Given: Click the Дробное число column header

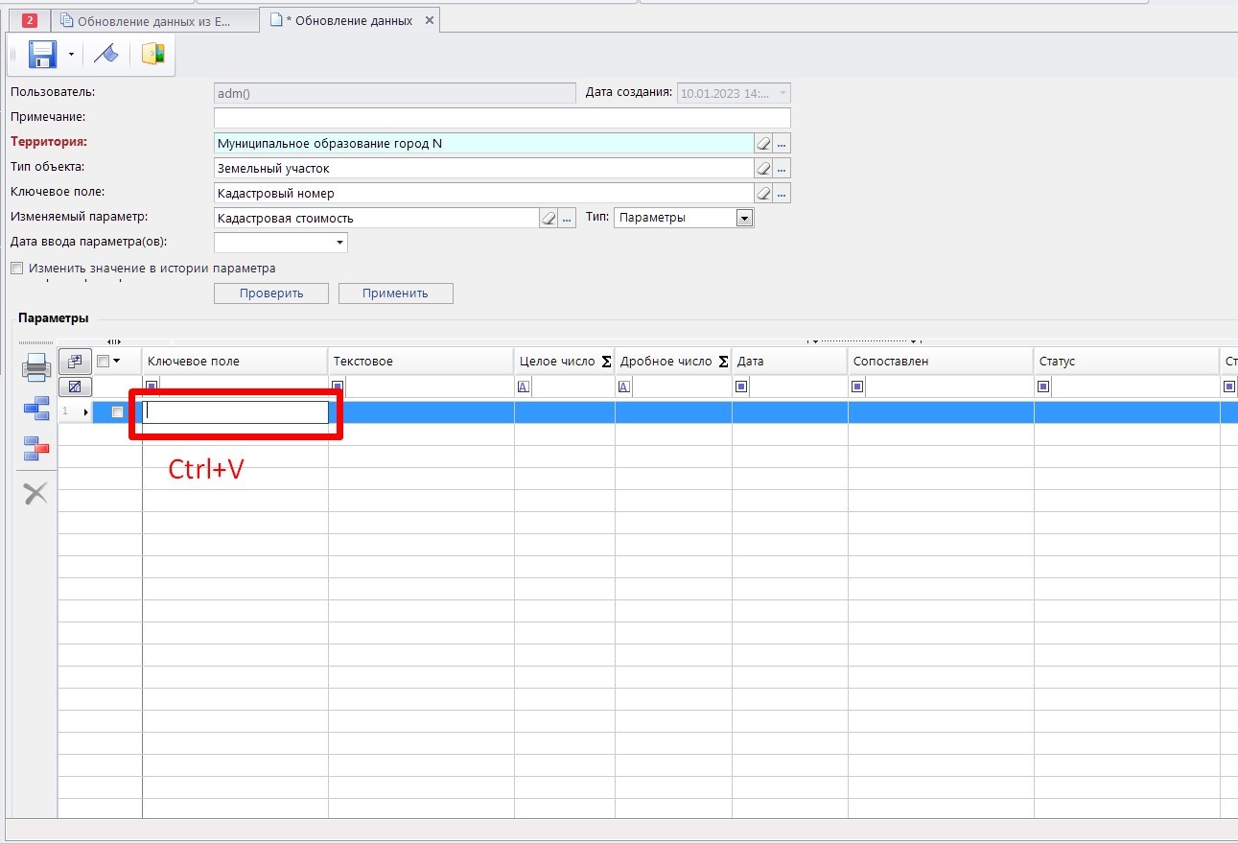Looking at the screenshot, I should pos(673,362).
